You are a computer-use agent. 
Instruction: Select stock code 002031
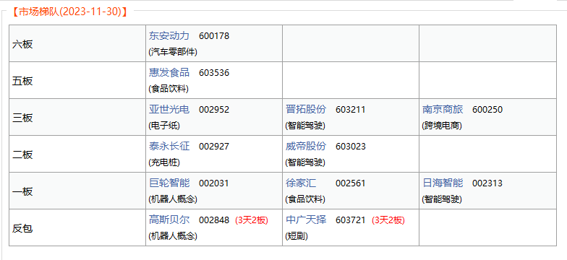pyautogui.click(x=214, y=183)
